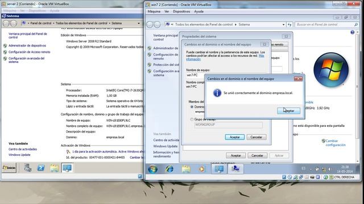Click the optical disc indicator in win7 VirtualBox status bar

tap(289, 177)
